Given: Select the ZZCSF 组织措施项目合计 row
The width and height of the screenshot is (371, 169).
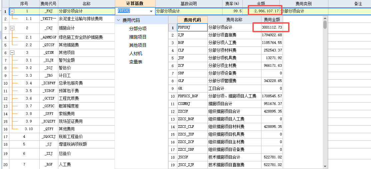Looking at the screenshot, I should click(226, 111).
